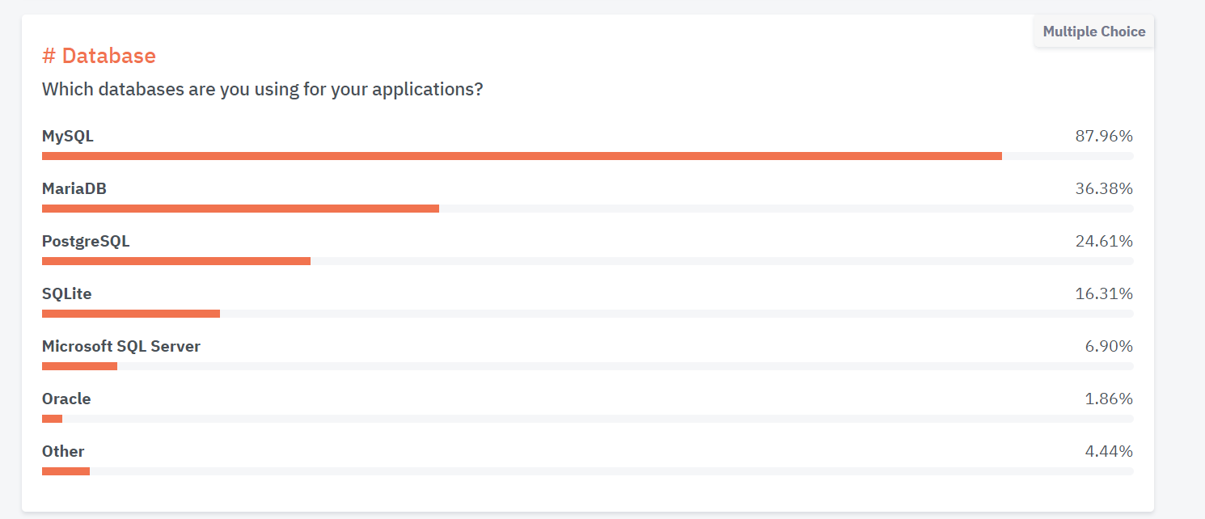Click the MariaDB progress bar
This screenshot has height=519, width=1205.
(x=587, y=209)
